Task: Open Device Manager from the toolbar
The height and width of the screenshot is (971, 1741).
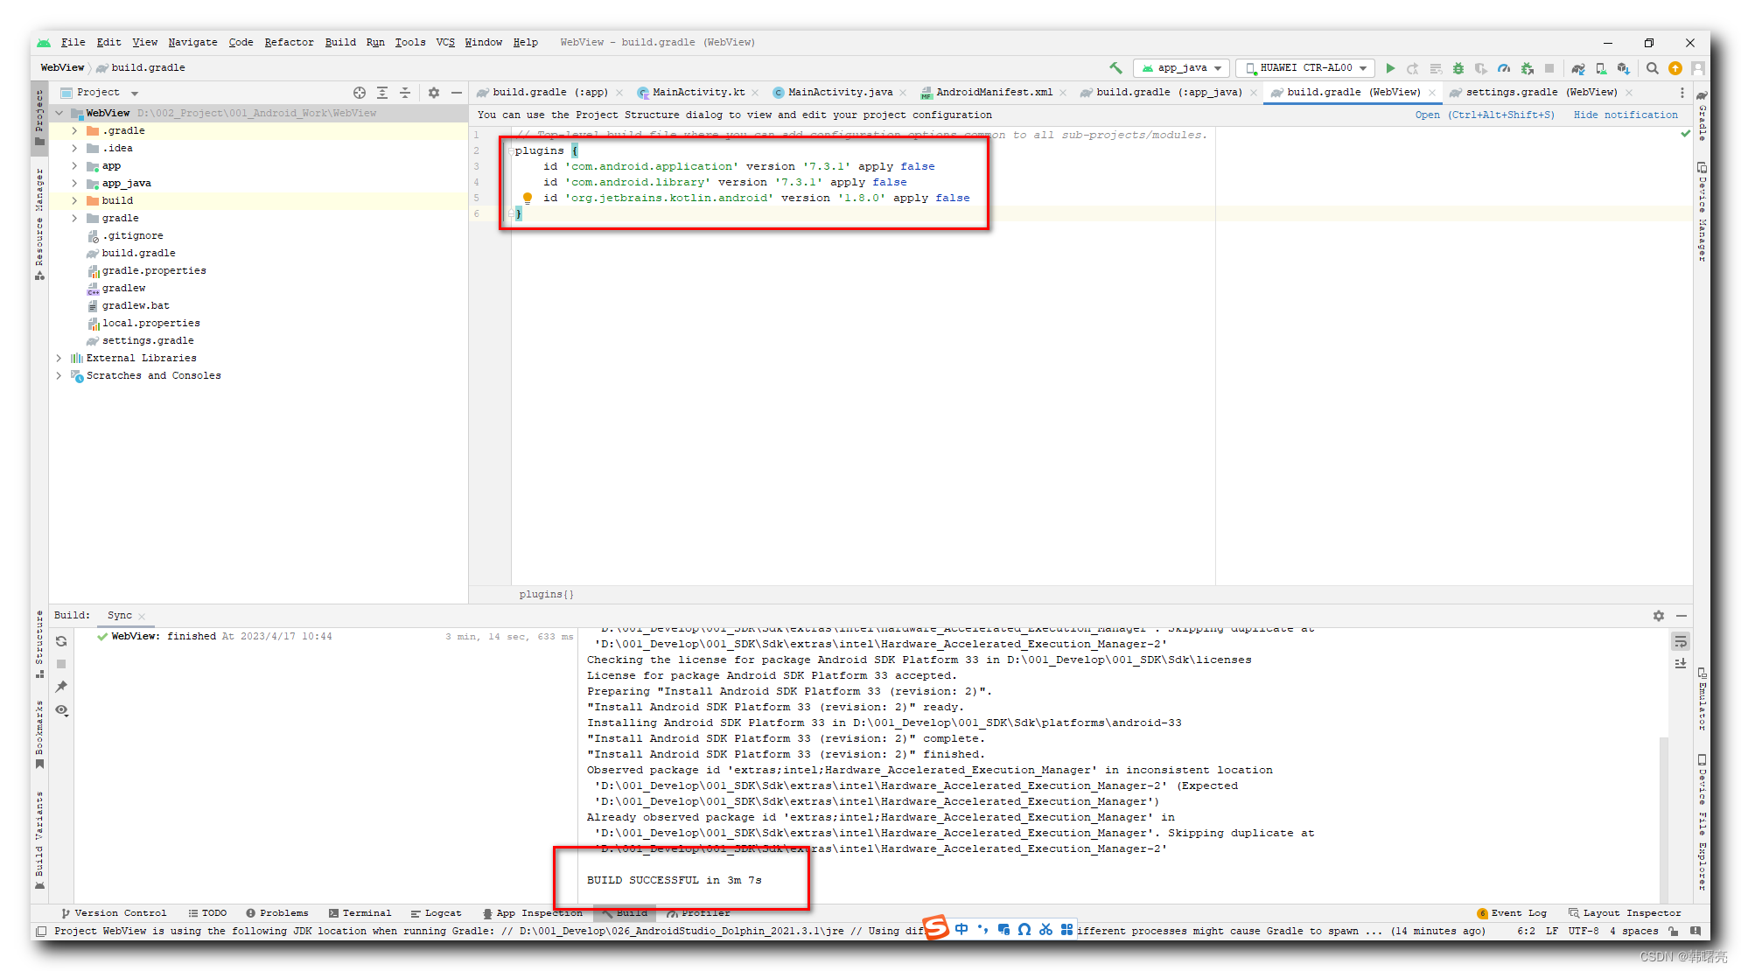Action: (x=1599, y=68)
